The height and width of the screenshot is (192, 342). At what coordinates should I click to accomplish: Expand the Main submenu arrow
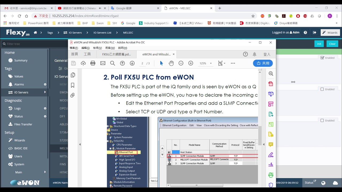coord(45,172)
